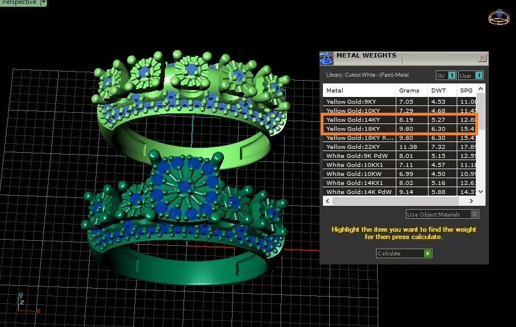Toggle the User library switch
516x327 pixels.
[471, 76]
